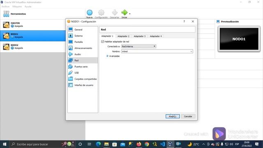Open the Almacenamiento settings section
Viewport: 263px width, 148px height.
[x=83, y=48]
